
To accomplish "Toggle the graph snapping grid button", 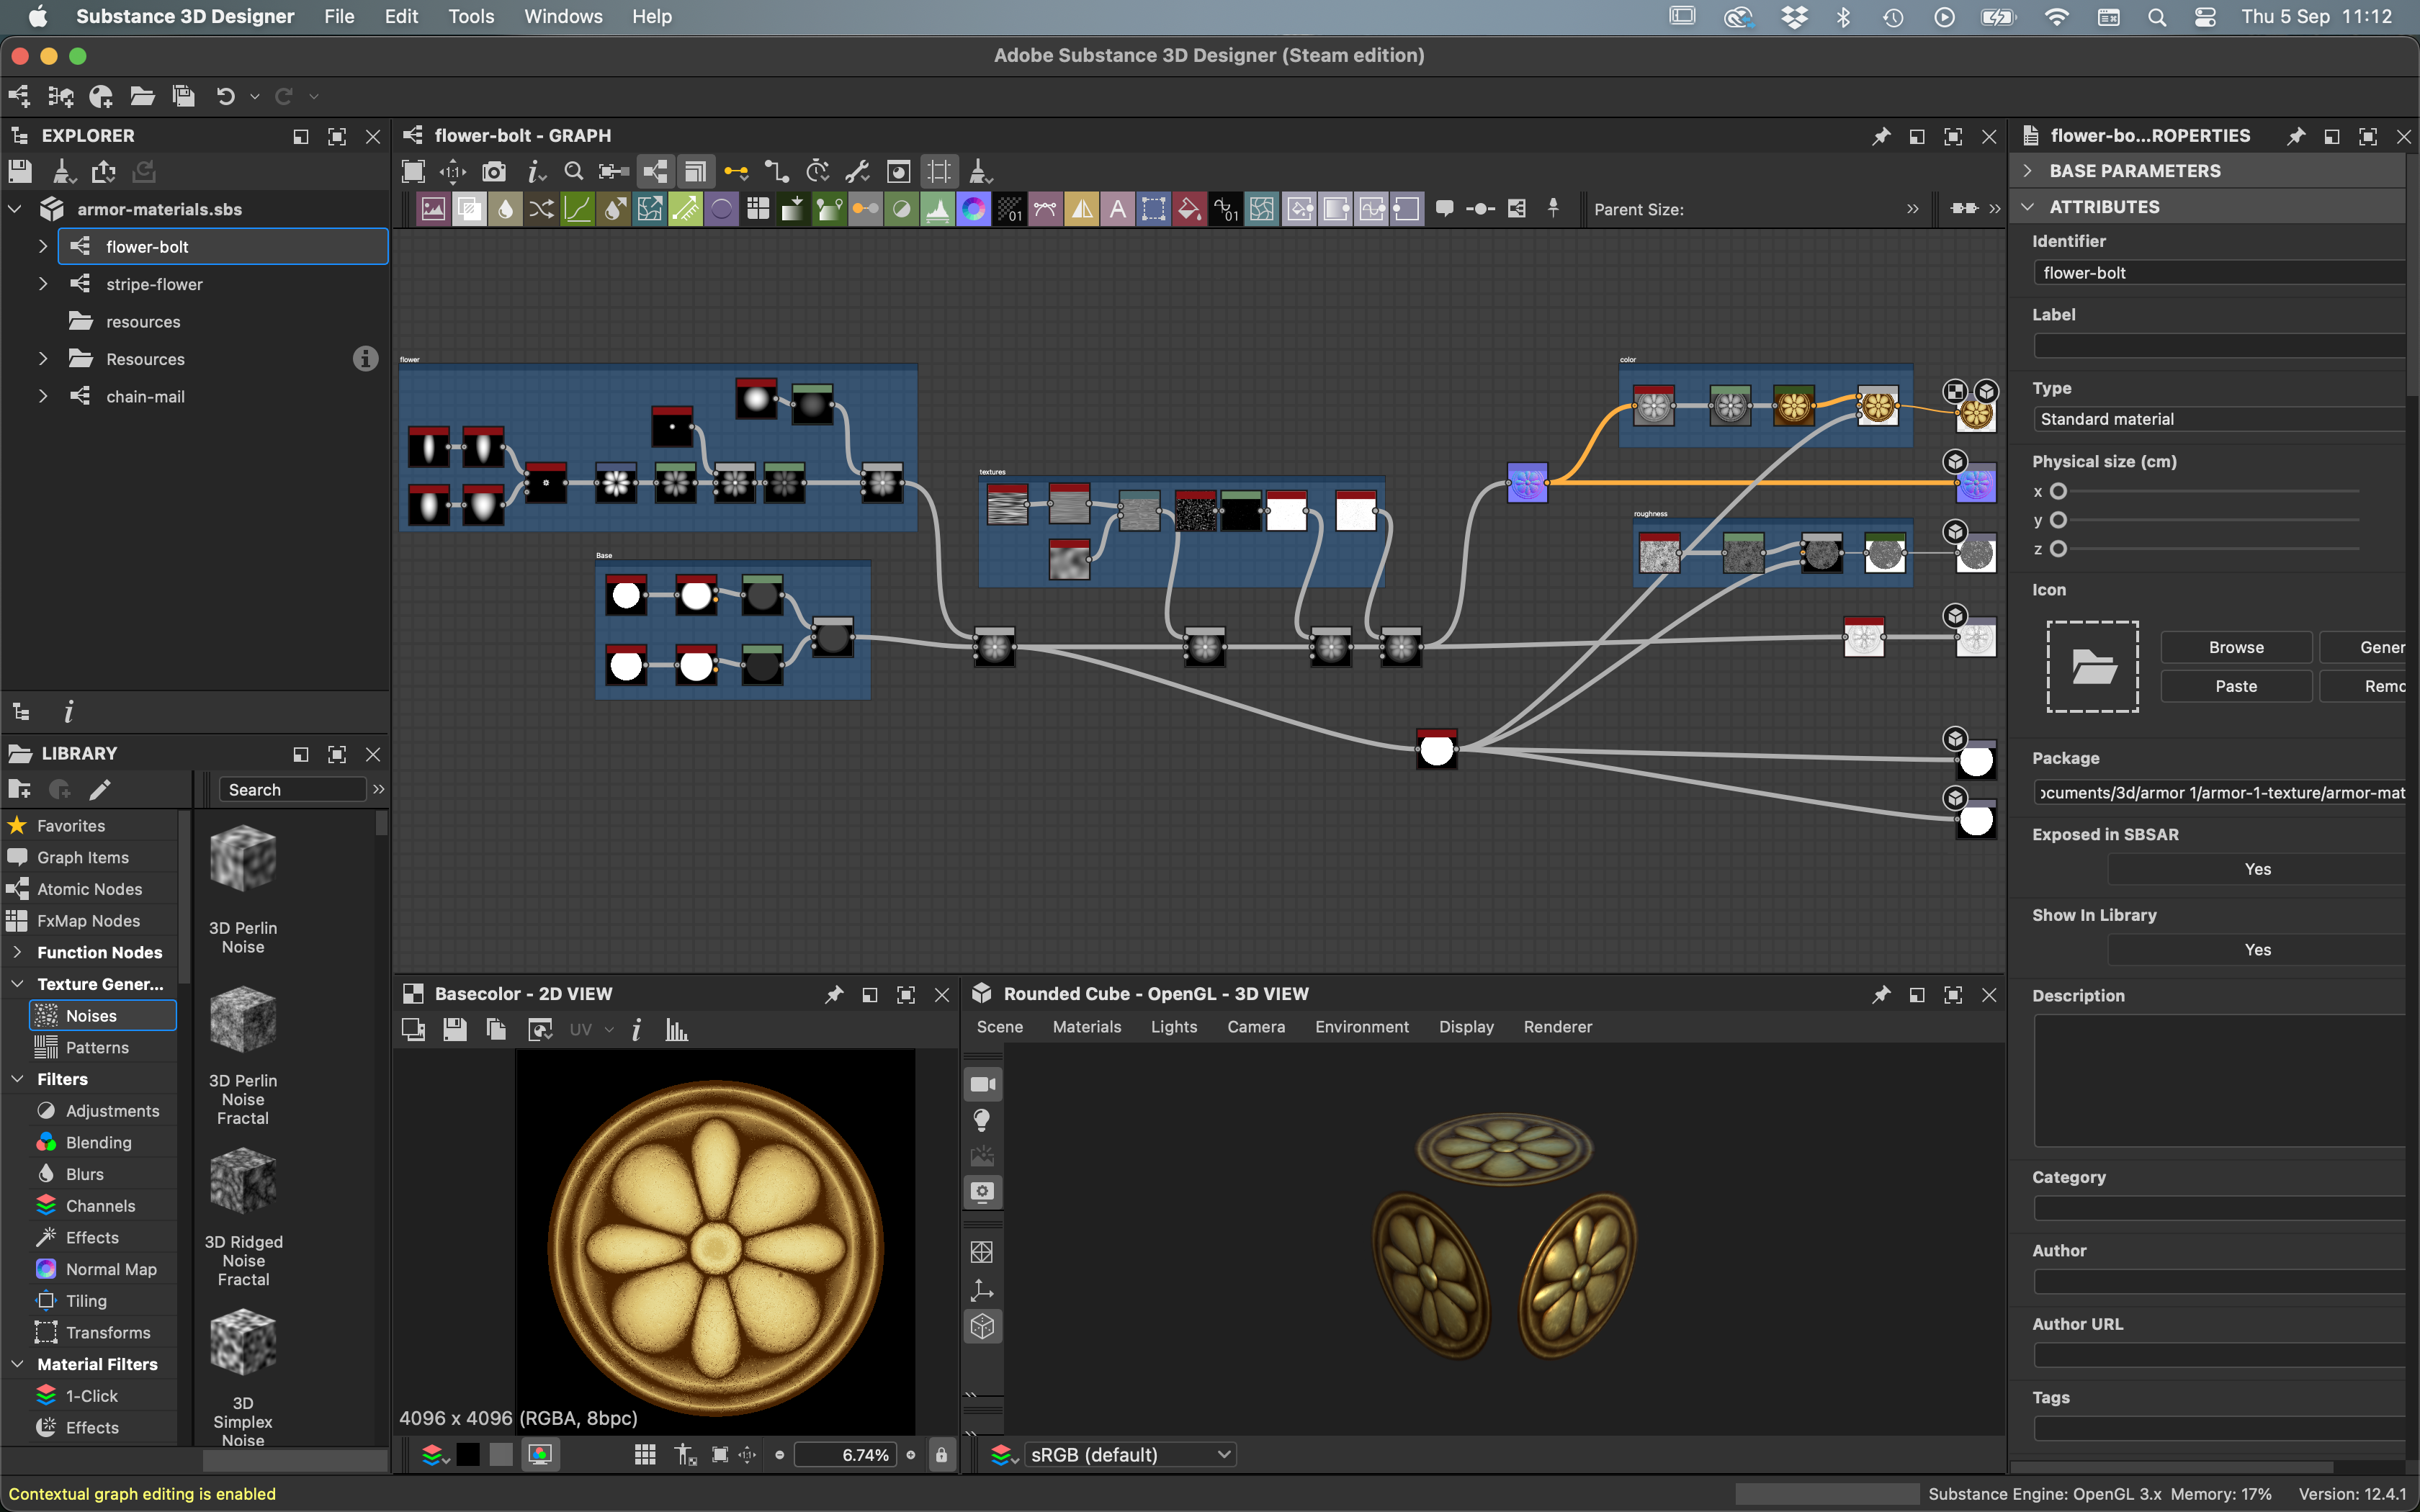I will [x=939, y=172].
